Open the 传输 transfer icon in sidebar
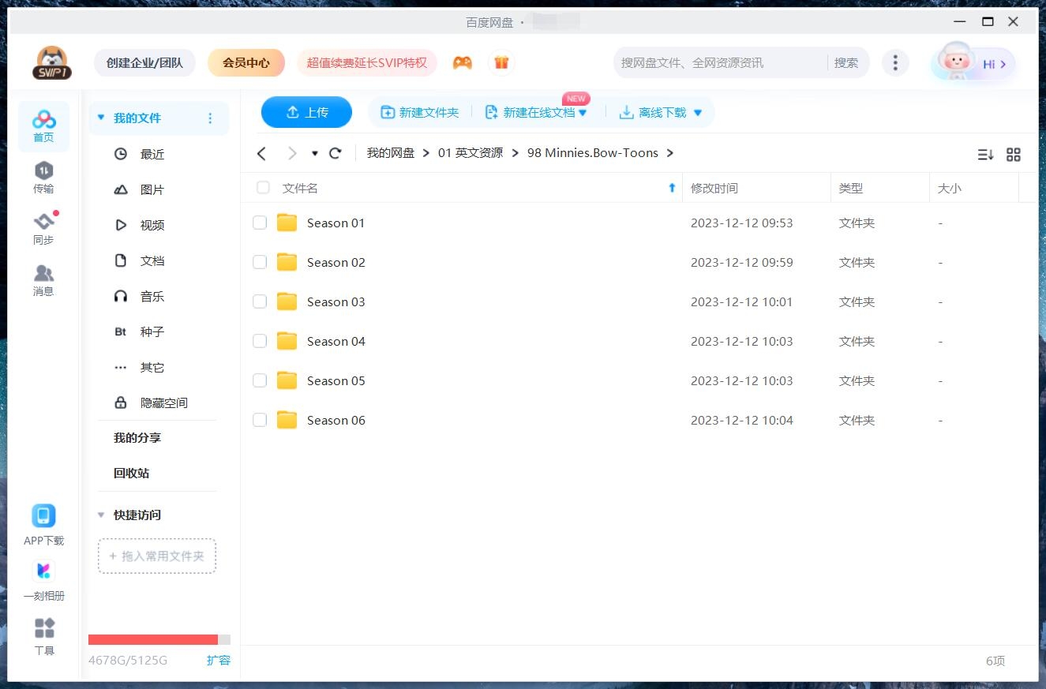 tap(43, 171)
